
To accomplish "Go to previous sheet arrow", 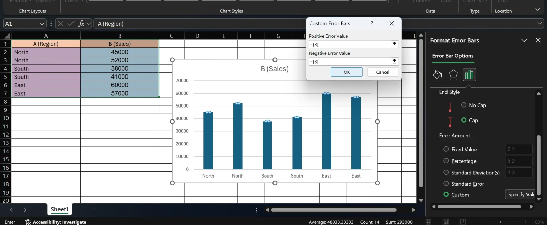I will [x=11, y=210].
